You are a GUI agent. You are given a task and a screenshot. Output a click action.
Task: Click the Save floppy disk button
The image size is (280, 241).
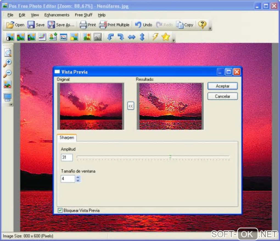tap(36, 25)
